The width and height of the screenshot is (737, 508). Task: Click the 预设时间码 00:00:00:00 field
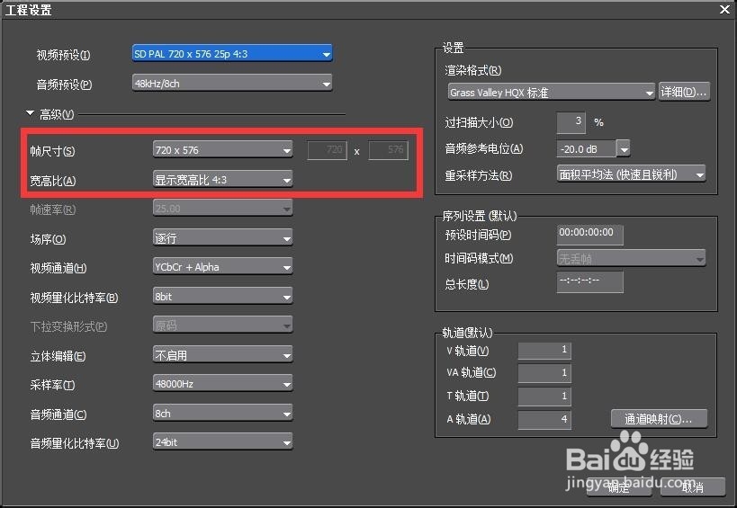pyautogui.click(x=590, y=235)
